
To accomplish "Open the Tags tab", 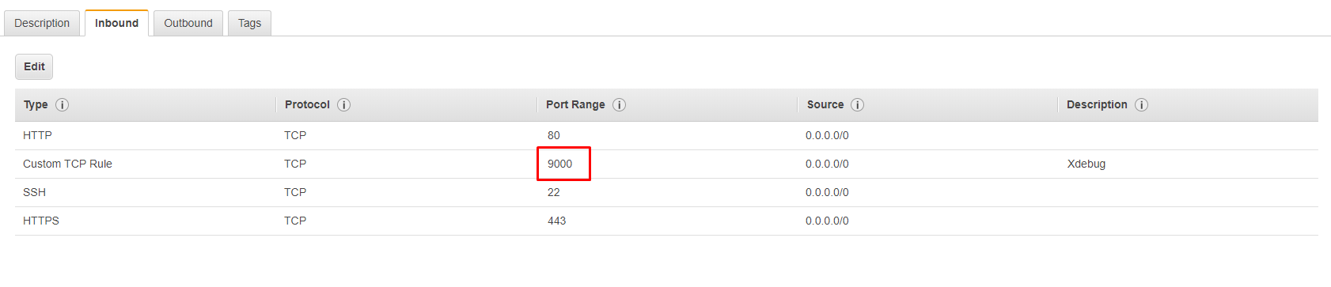I will click(x=249, y=23).
